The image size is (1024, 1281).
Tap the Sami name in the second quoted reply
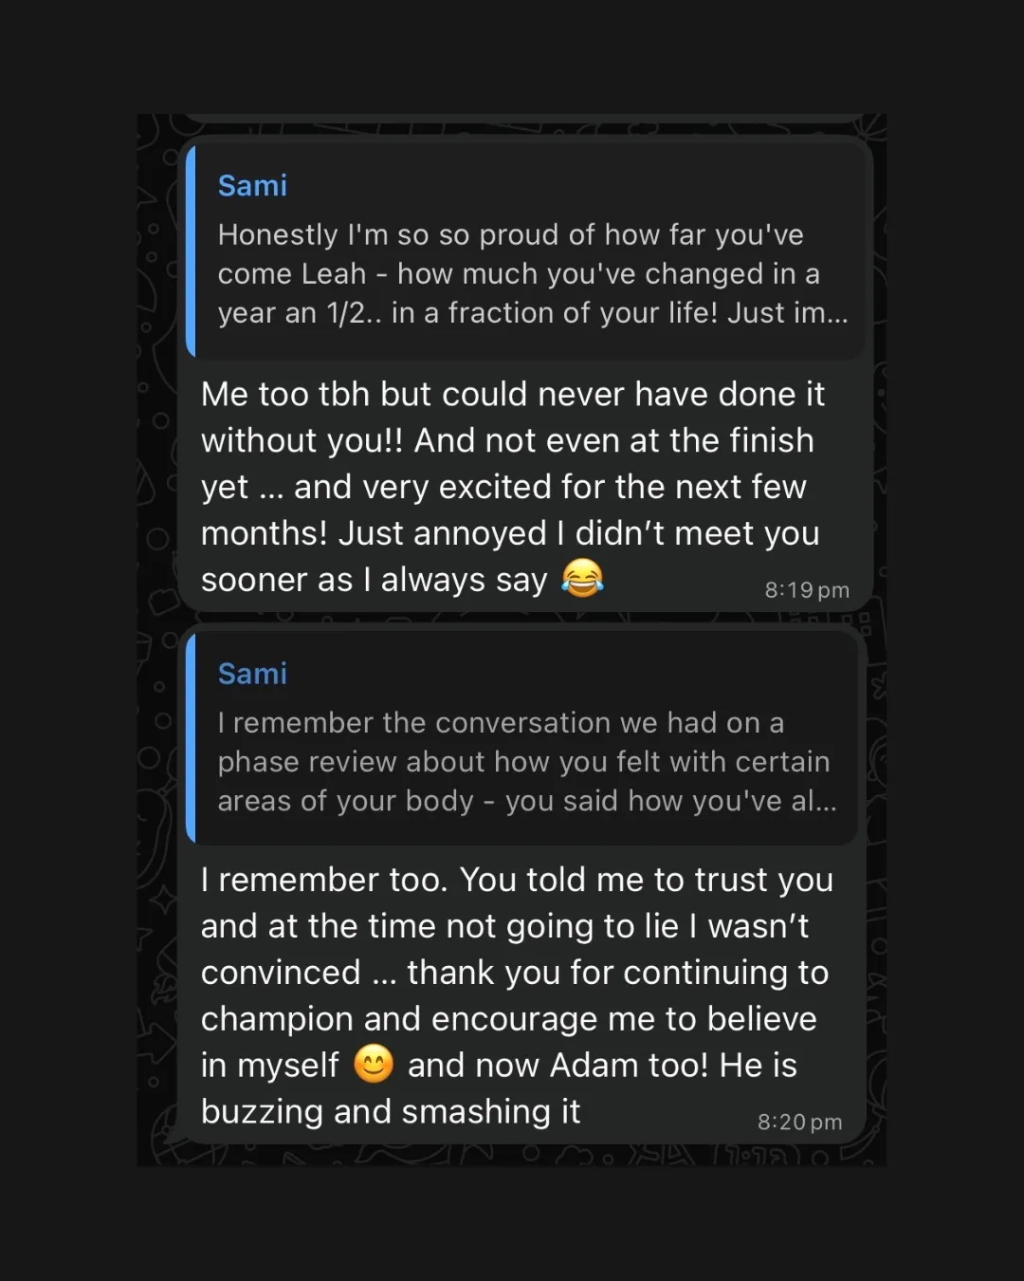[252, 674]
